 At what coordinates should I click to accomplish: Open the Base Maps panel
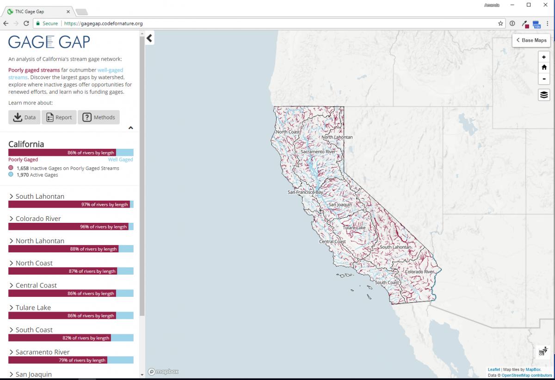(531, 40)
